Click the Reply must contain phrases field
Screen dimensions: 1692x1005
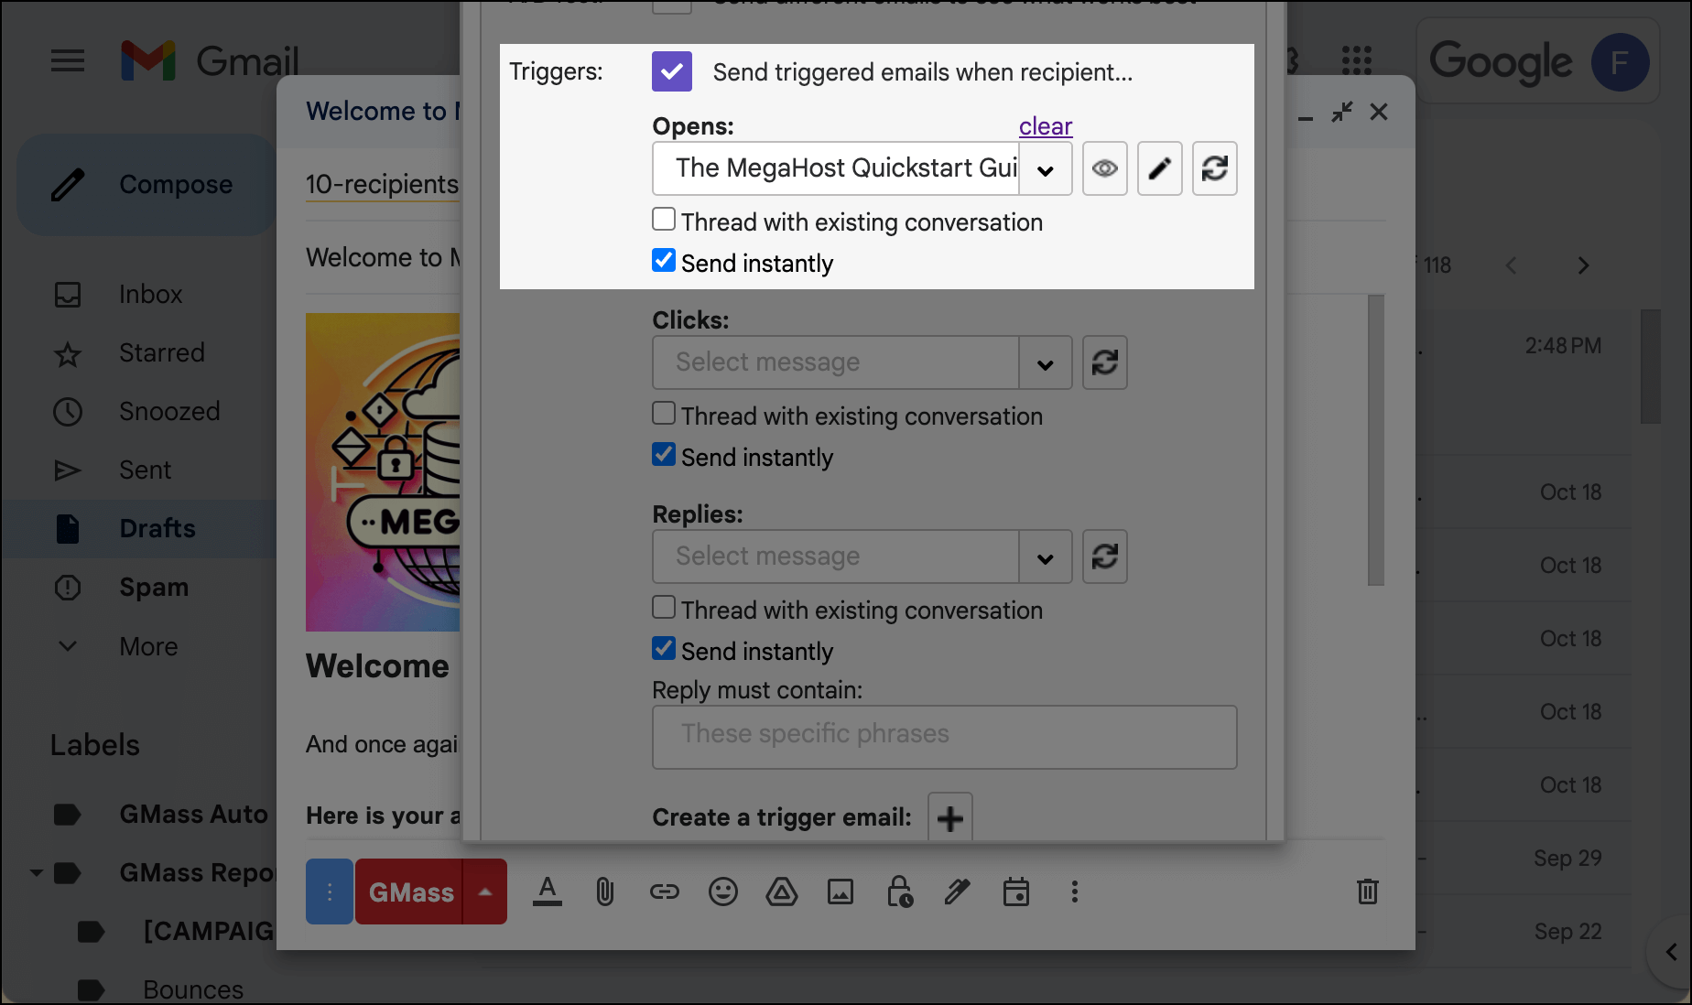(x=945, y=737)
